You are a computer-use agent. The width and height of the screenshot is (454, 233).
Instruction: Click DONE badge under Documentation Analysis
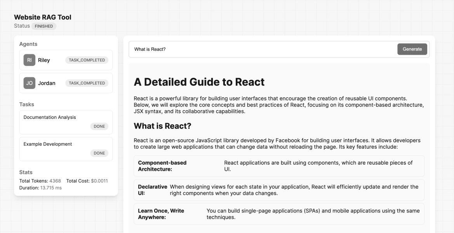click(99, 126)
